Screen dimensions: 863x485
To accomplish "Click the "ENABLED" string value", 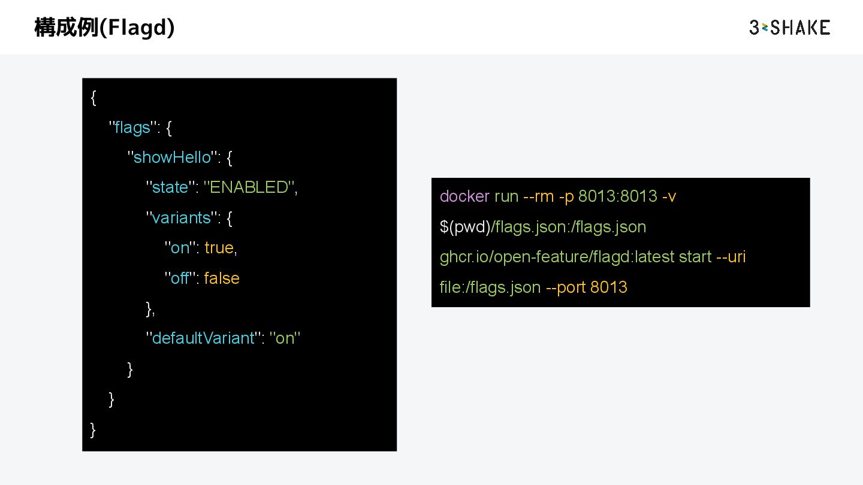I will coord(249,187).
